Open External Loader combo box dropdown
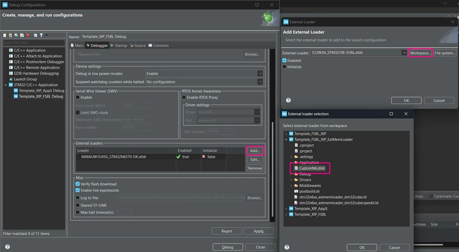Viewport: 459px width, 252px height. point(404,53)
